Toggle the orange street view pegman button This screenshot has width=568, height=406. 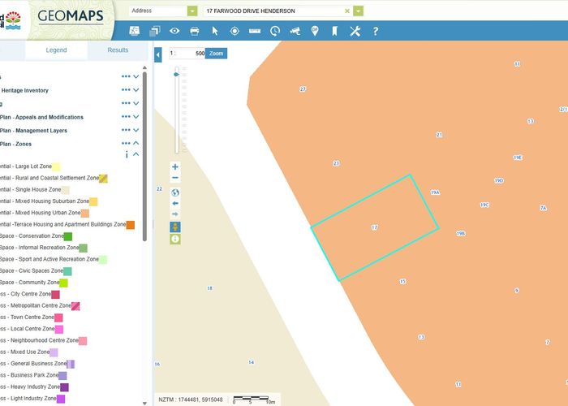[x=175, y=227]
